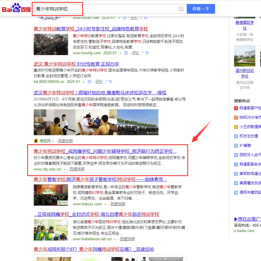Click url www.hnwhjy.com
Viewport: 261px width, 261px height.
point(87,53)
